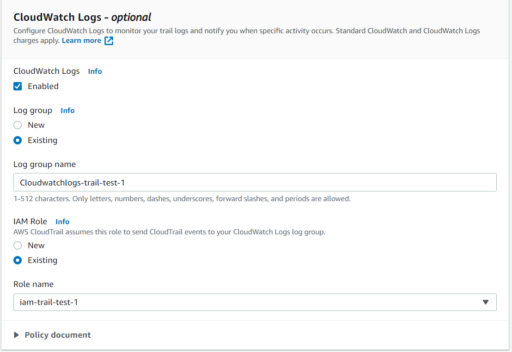The height and width of the screenshot is (352, 512).
Task: Click the Enabled checkbox label text
Action: coord(43,86)
